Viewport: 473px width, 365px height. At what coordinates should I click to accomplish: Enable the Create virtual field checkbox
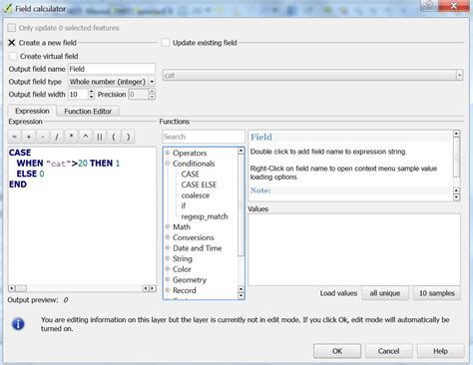pos(13,56)
